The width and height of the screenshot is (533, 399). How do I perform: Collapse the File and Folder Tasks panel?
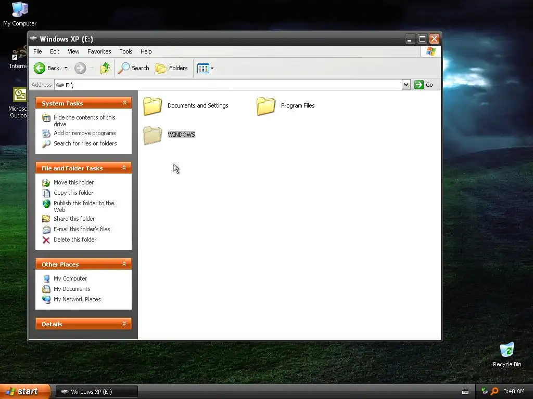point(124,168)
